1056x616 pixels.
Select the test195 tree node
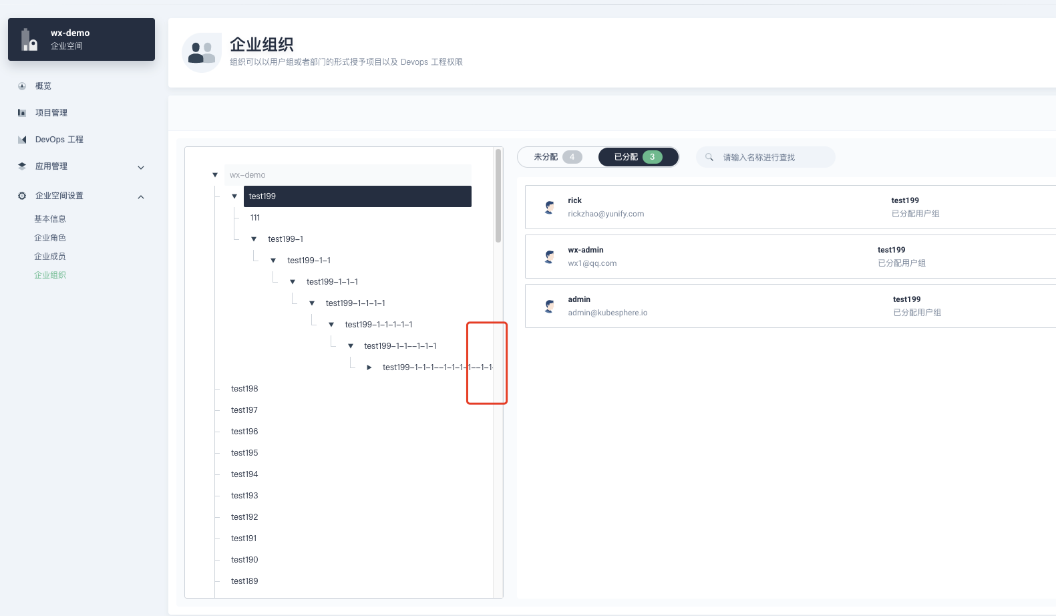[x=244, y=453]
